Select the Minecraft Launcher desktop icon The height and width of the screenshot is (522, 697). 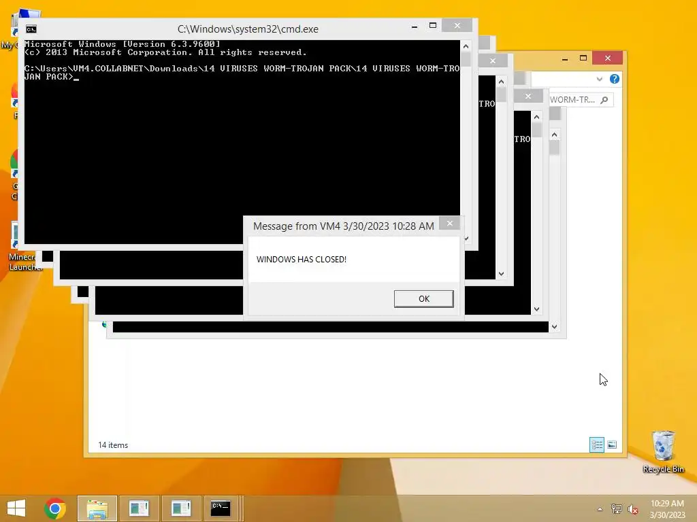point(25,247)
